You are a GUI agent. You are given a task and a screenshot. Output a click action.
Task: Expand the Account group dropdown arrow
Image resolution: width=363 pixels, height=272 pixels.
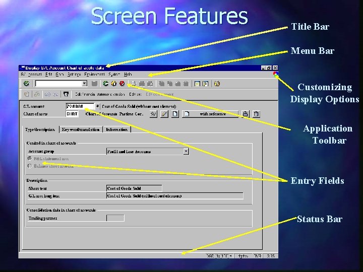point(186,151)
